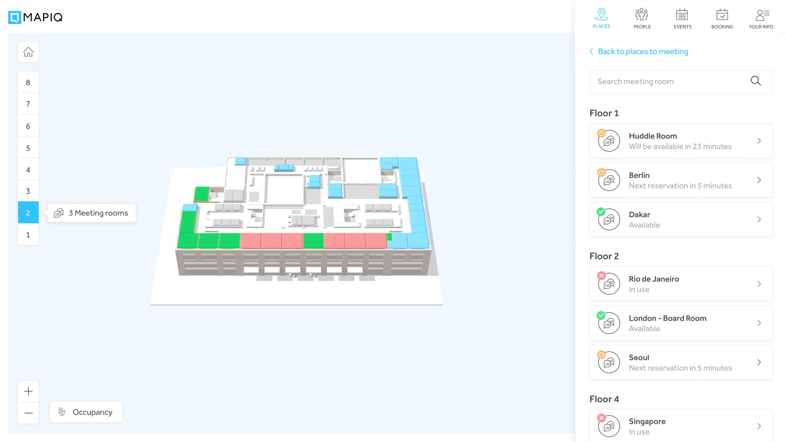
Task: Select floor 7 in the floor selector
Action: pos(28,104)
